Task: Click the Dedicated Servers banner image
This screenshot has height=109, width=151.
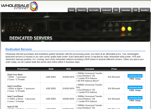Action: point(75,27)
